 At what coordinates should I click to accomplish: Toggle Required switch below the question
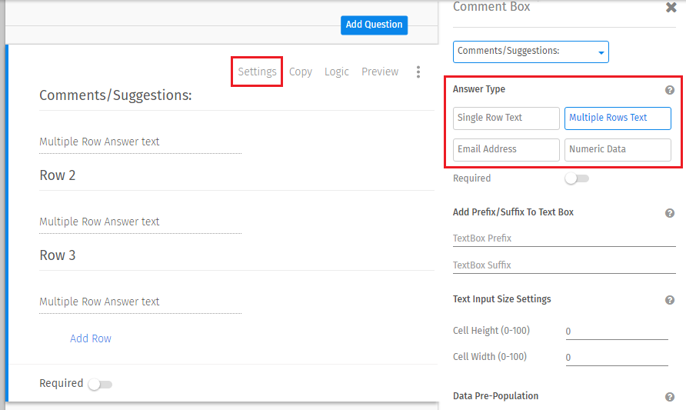pyautogui.click(x=100, y=384)
